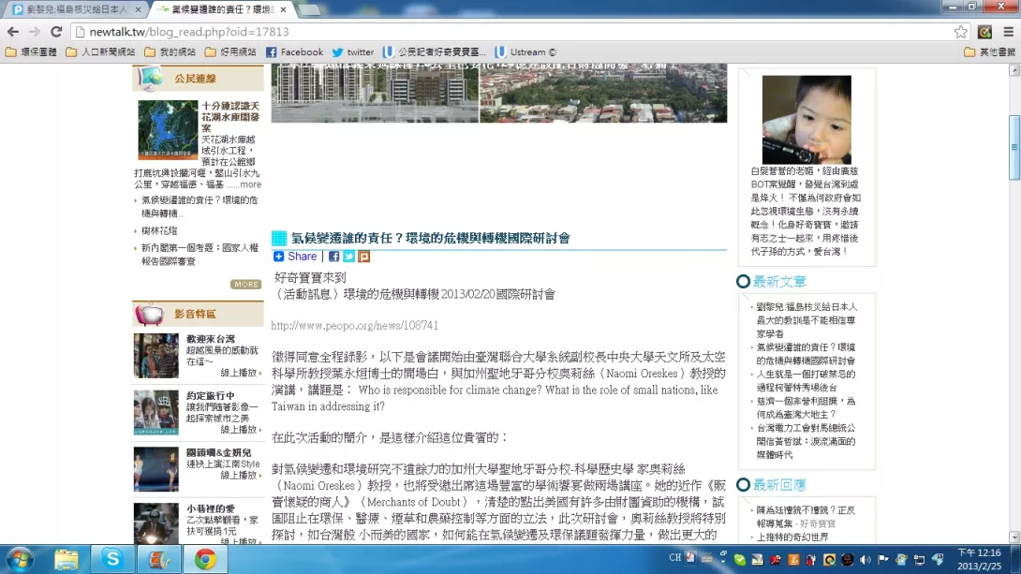Open the 十分鐘認識天花湖水庫 map thumbnail
Image resolution: width=1021 pixels, height=574 pixels.
point(168,129)
